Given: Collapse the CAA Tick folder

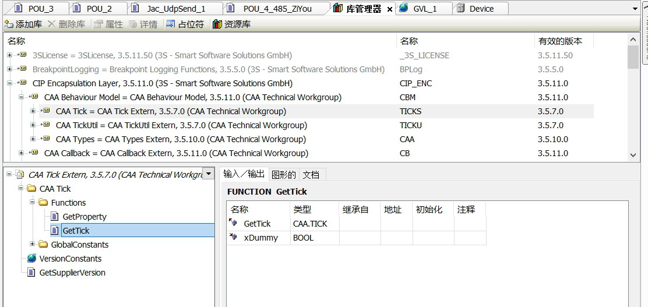Looking at the screenshot, I should click(21, 188).
